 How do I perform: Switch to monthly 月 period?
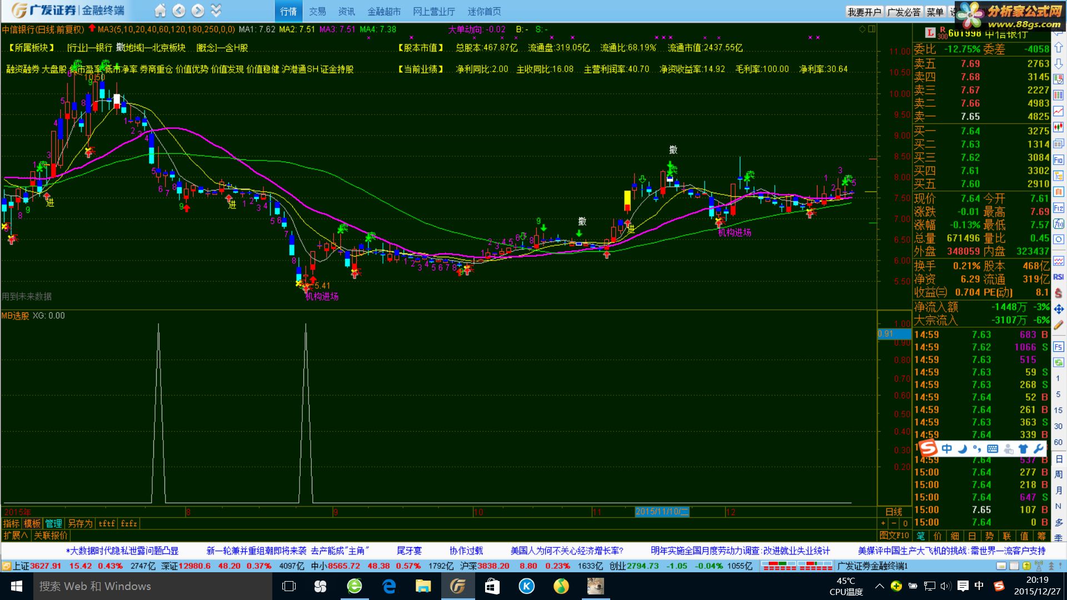pos(1059,491)
